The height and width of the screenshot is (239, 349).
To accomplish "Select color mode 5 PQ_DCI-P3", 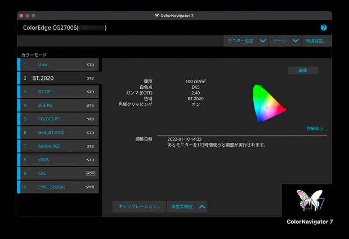I will 58,119.
